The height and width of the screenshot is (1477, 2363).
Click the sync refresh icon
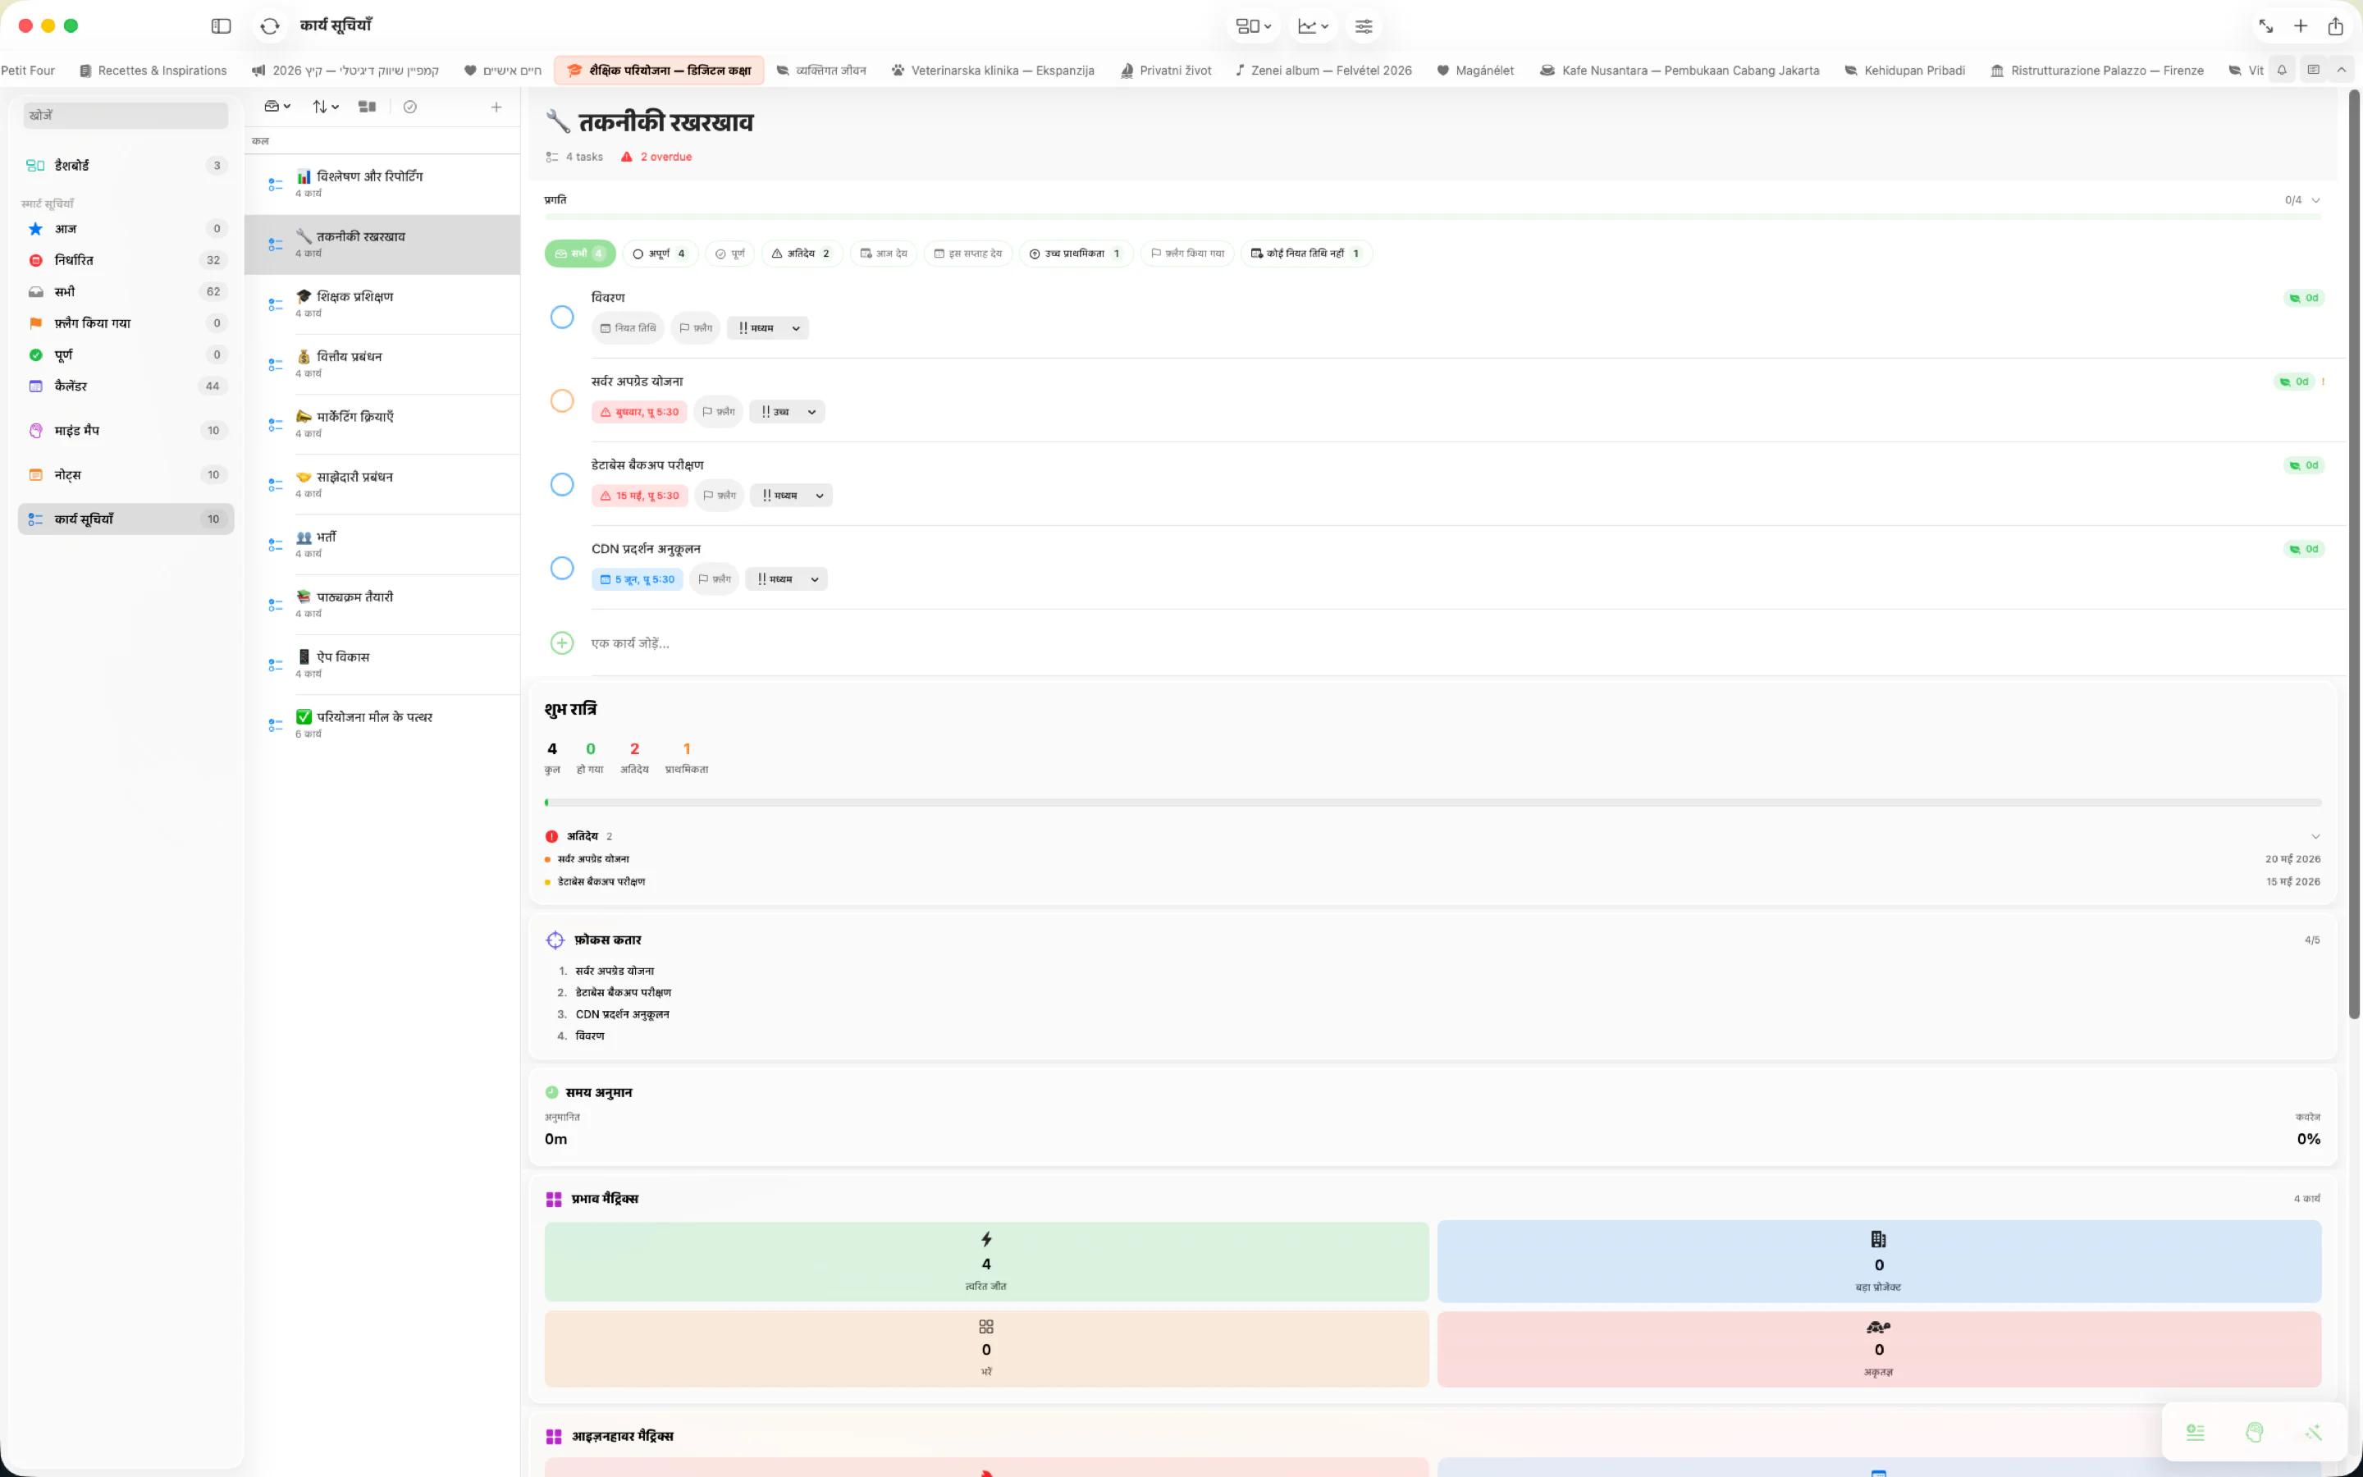271,26
